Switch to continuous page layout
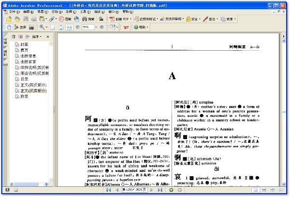 pos(264,190)
